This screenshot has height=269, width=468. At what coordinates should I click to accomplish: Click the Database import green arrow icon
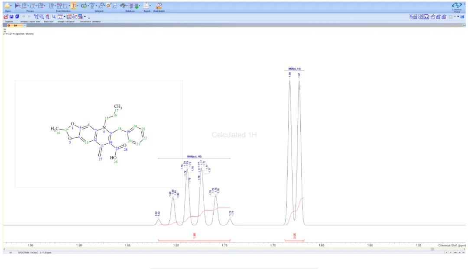[136, 6]
